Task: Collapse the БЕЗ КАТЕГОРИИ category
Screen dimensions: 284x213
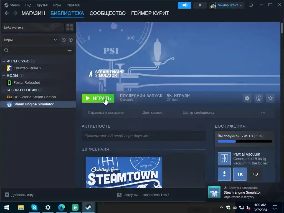Action: [x=4, y=90]
